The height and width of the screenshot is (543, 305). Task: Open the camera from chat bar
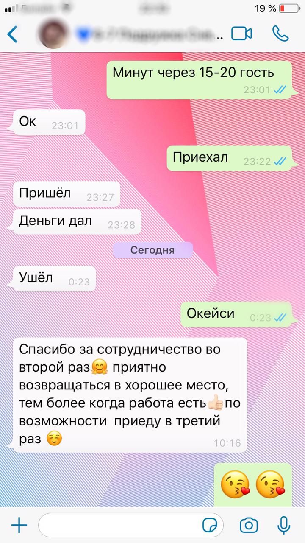point(249,526)
